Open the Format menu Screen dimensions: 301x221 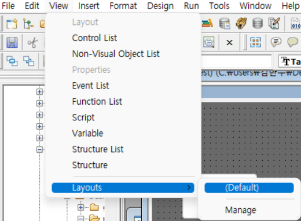point(123,6)
